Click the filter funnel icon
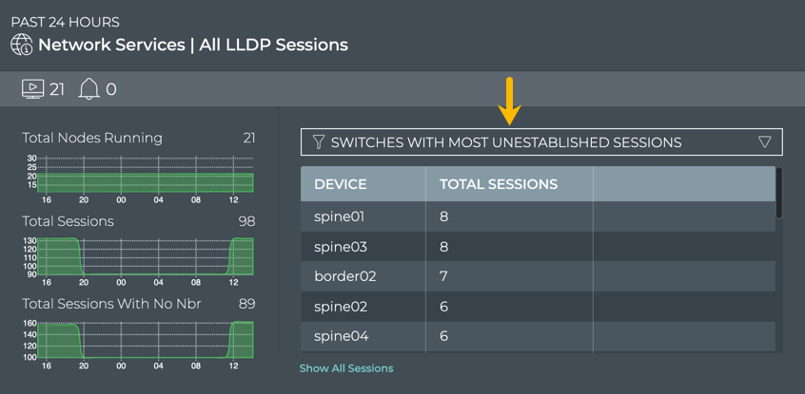Image resolution: width=805 pixels, height=394 pixels. click(x=319, y=142)
